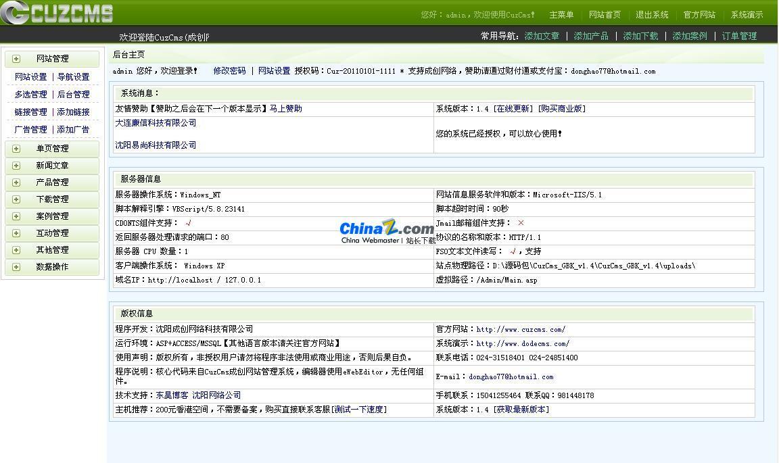779x463 pixels.
Task: Expand the 案例管理 section plus icon
Action: coord(15,216)
